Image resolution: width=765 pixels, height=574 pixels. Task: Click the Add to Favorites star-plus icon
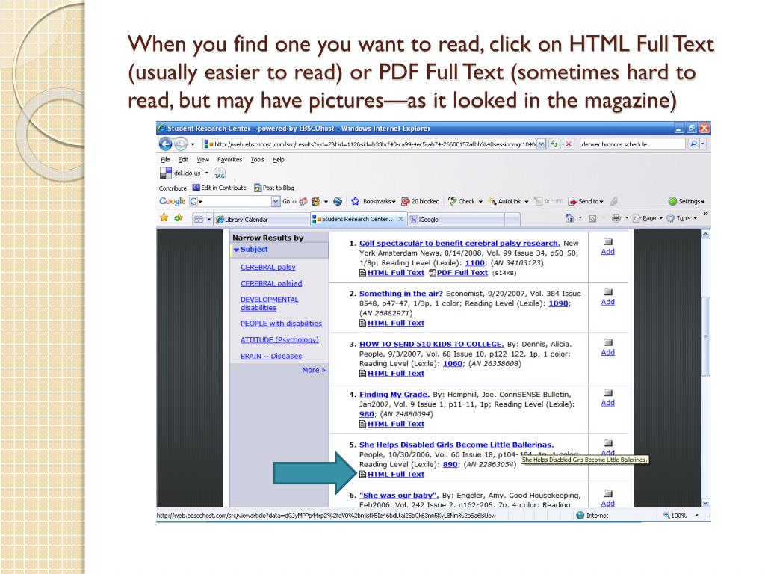pos(179,218)
